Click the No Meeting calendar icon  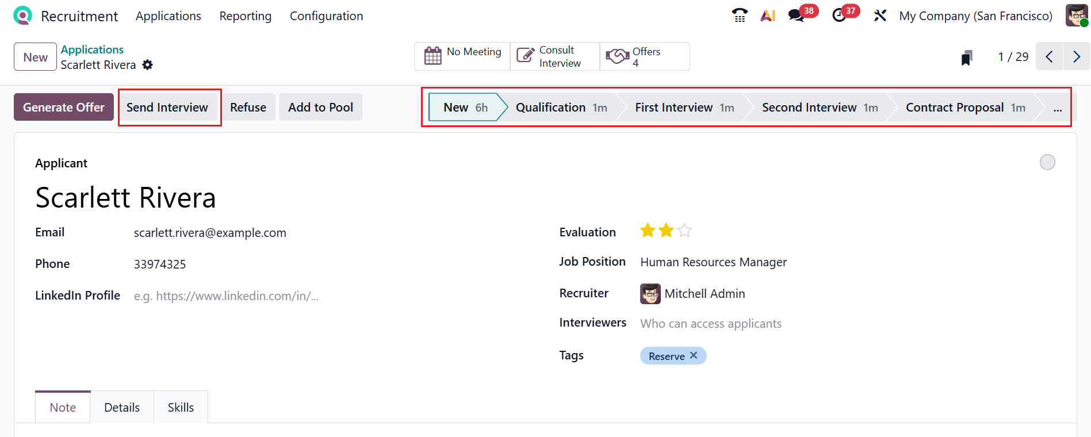433,56
